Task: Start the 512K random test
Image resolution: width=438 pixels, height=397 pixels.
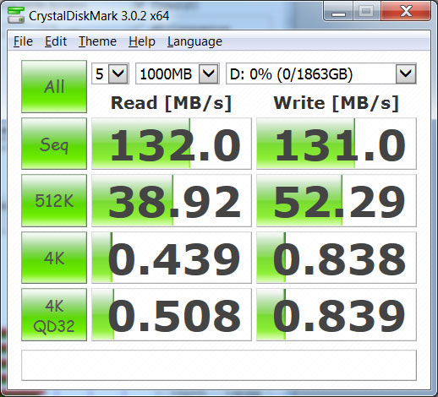Action: coord(54,200)
